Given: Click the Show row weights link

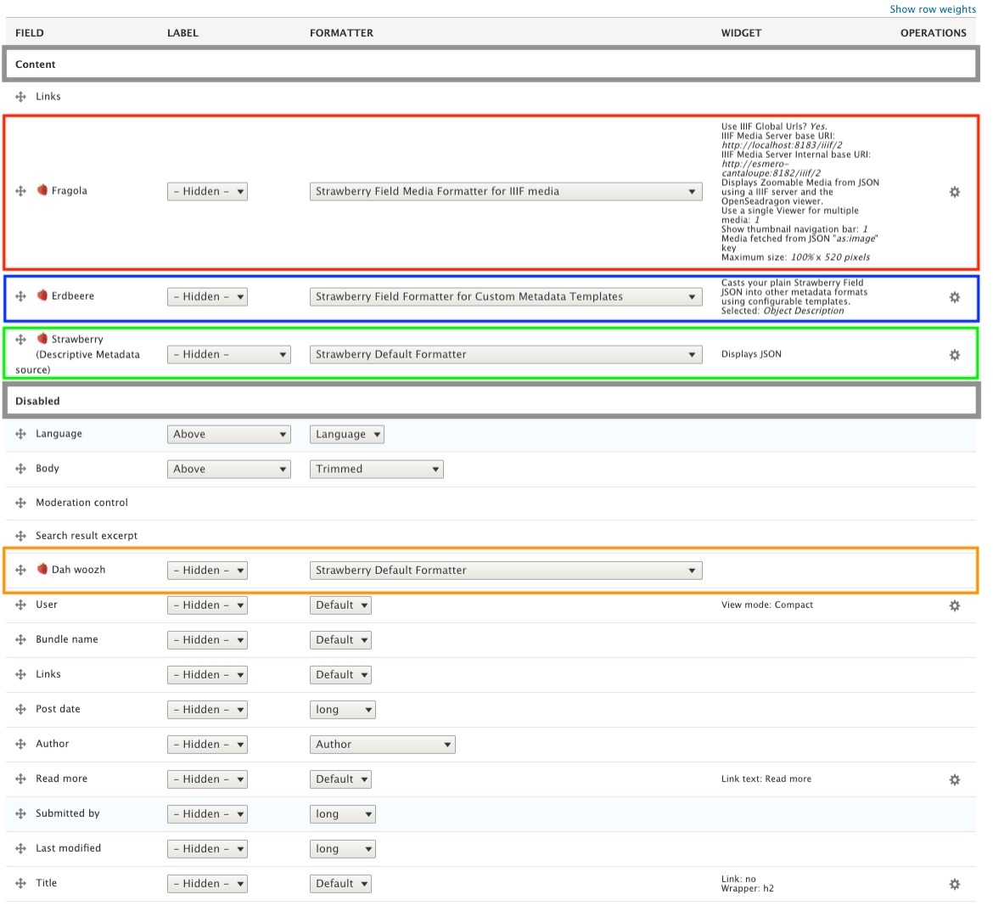Looking at the screenshot, I should (932, 9).
